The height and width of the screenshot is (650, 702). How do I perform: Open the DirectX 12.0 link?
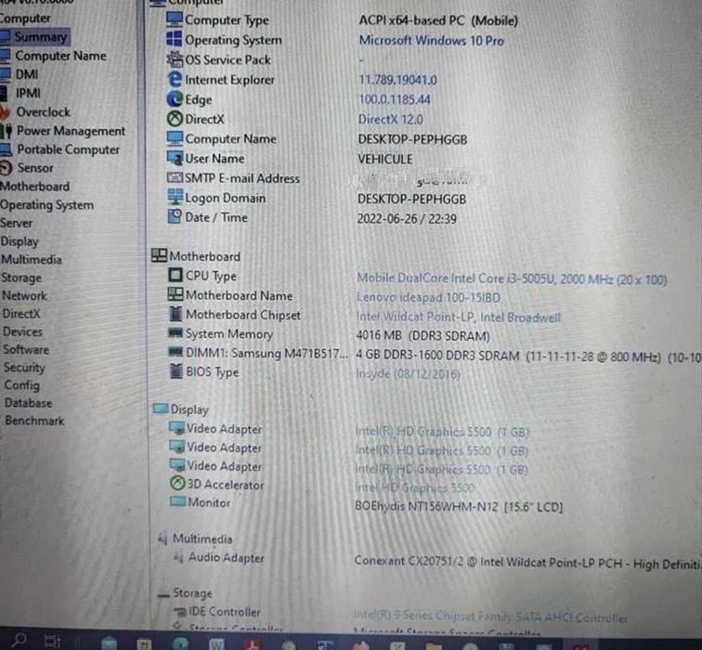coord(390,120)
